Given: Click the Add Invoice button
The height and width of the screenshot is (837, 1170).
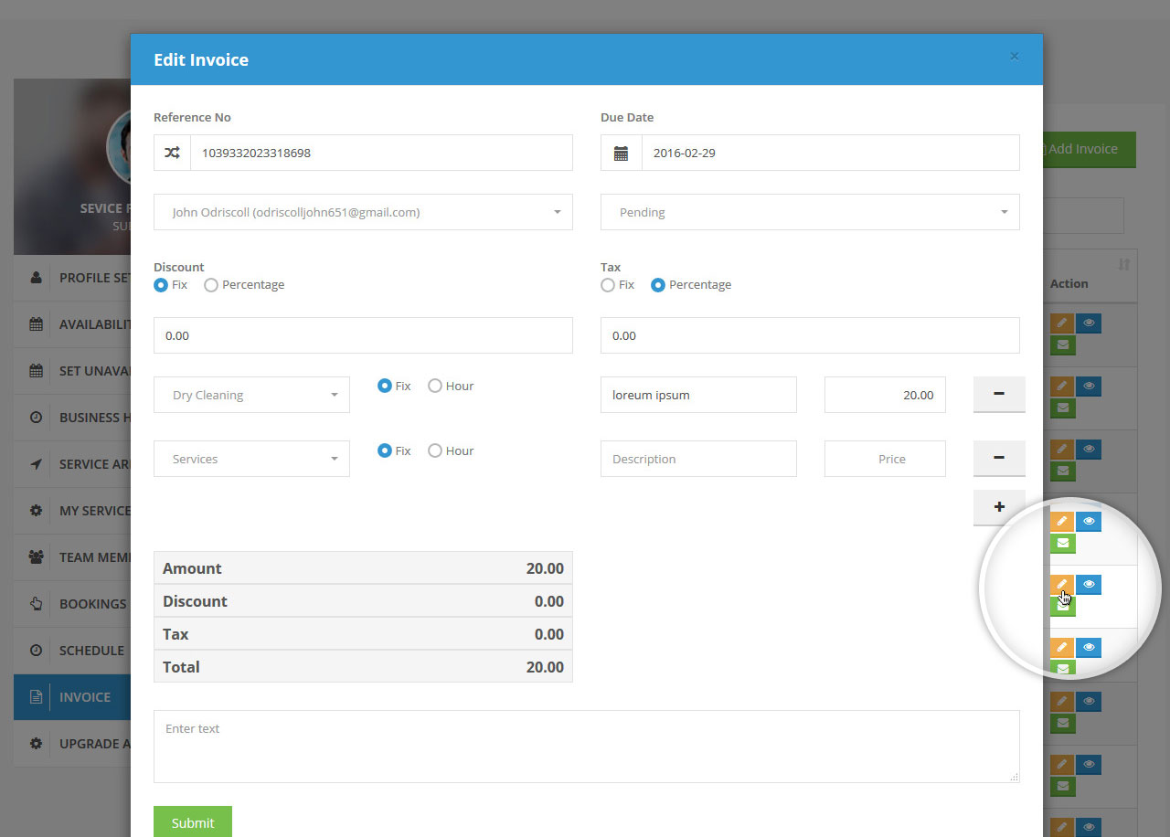Looking at the screenshot, I should pos(1088,149).
